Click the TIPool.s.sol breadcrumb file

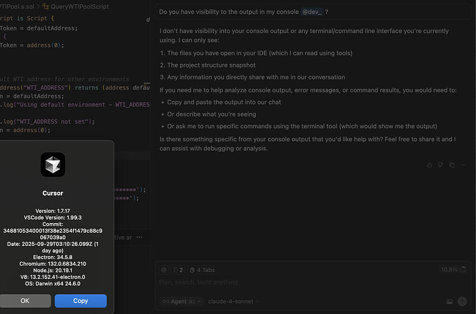click(x=17, y=6)
